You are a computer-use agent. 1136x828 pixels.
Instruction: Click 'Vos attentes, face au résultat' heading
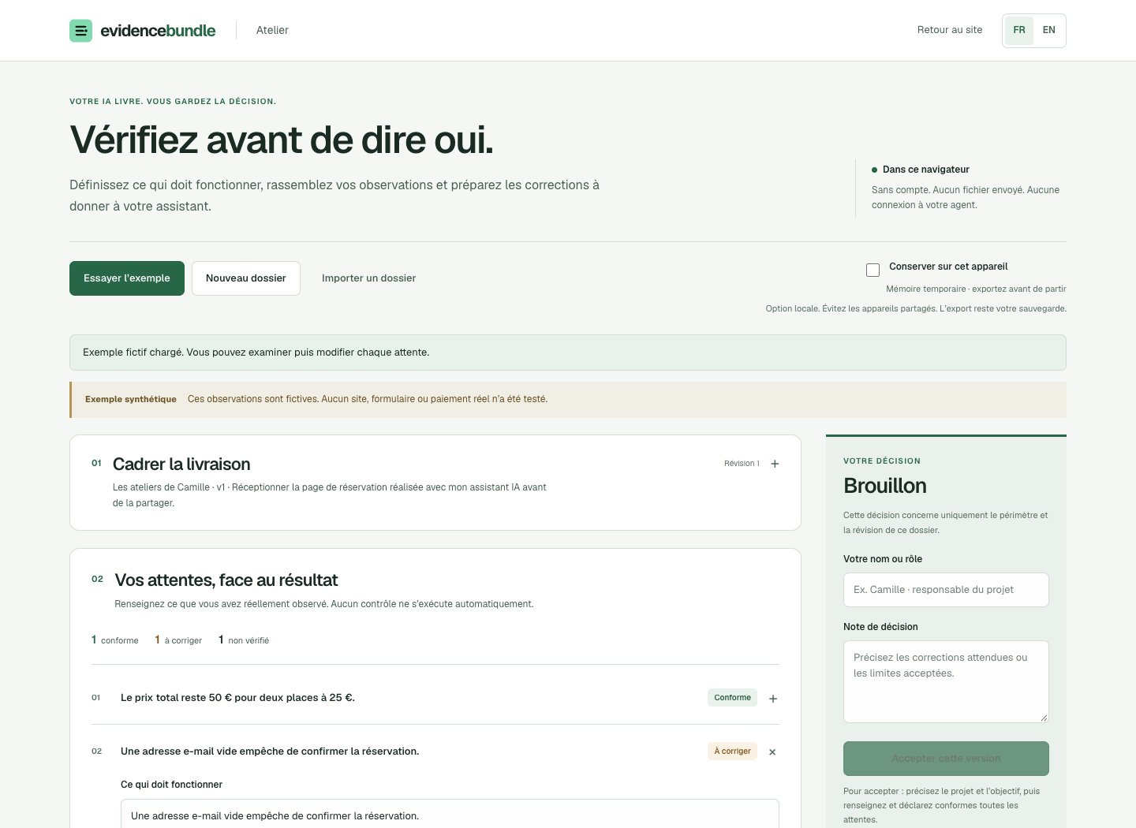[x=226, y=580]
